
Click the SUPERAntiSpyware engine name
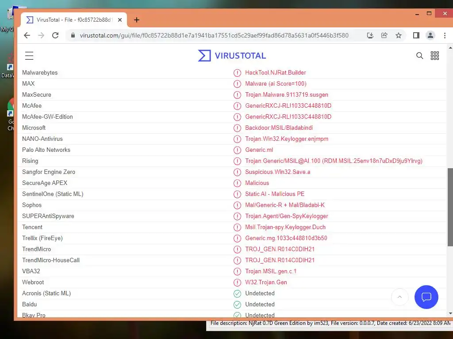coord(48,216)
